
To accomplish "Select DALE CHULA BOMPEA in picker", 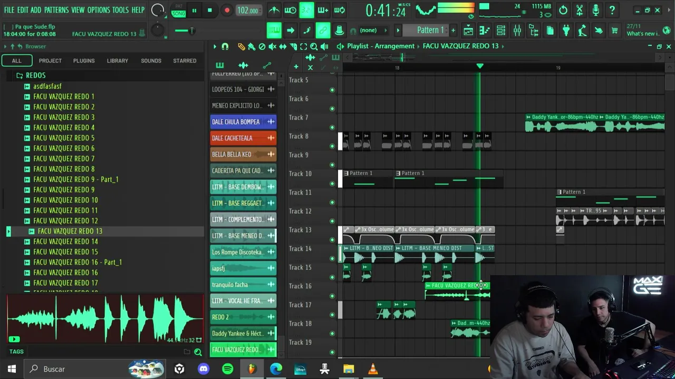I will [x=243, y=122].
